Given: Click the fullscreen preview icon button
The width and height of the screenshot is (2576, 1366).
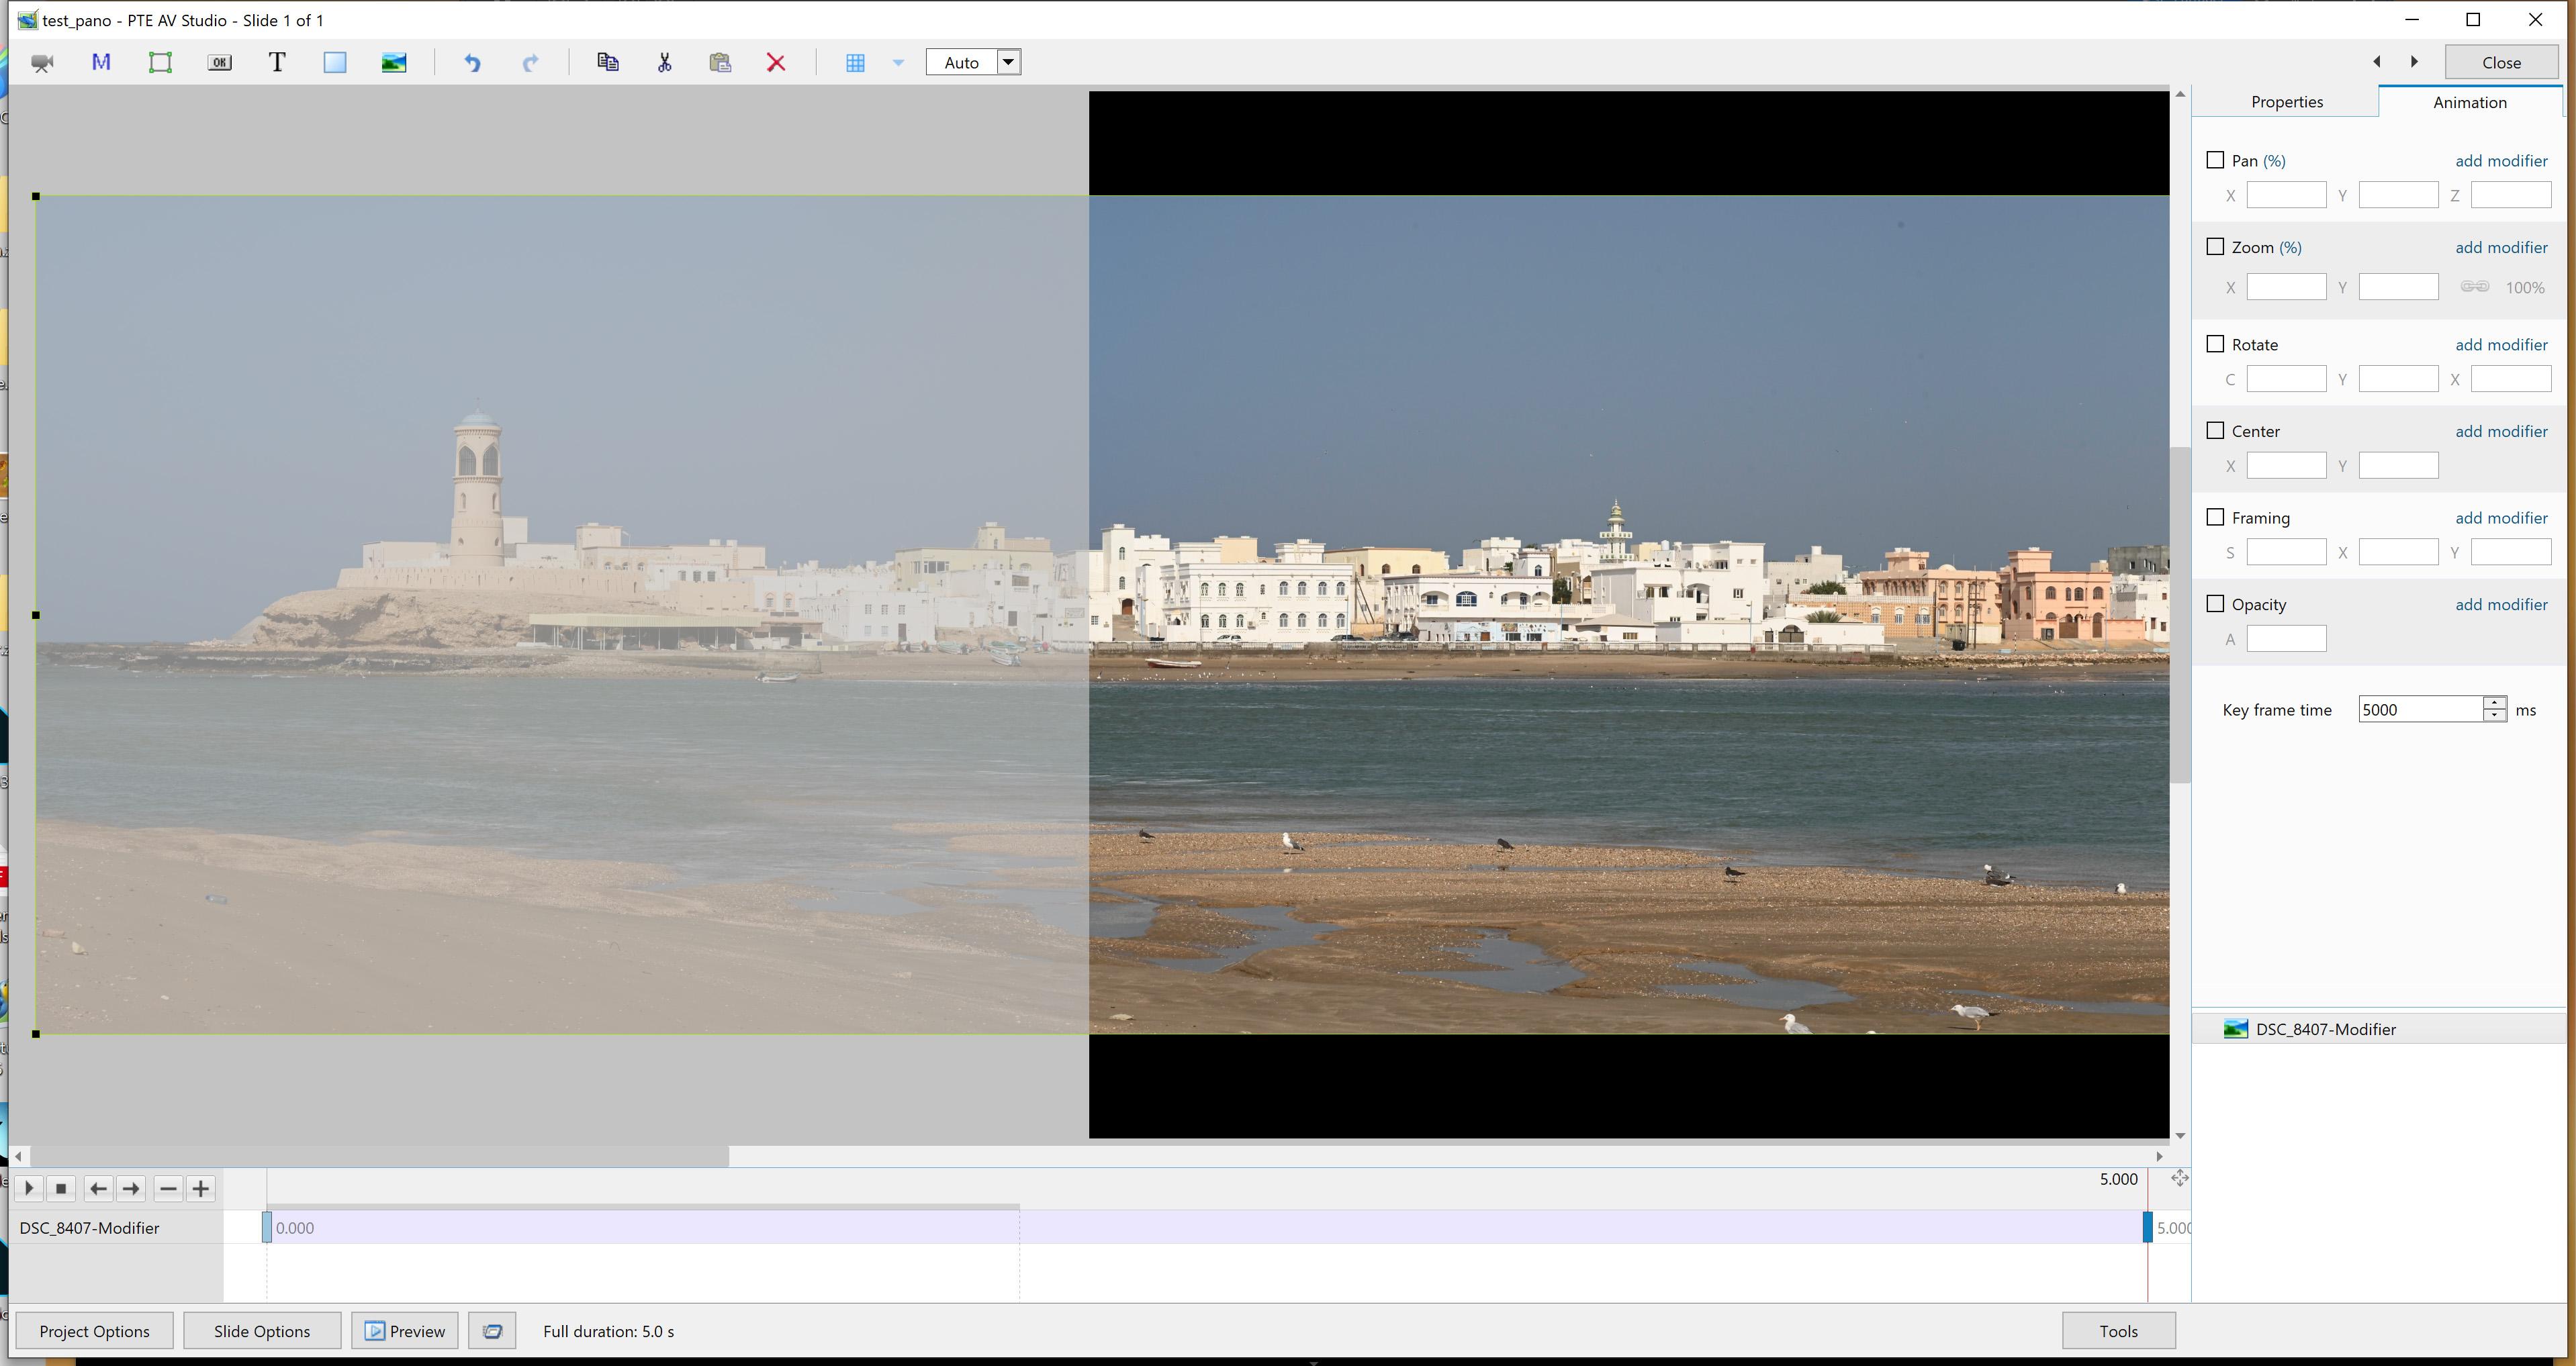Looking at the screenshot, I should coord(492,1331).
